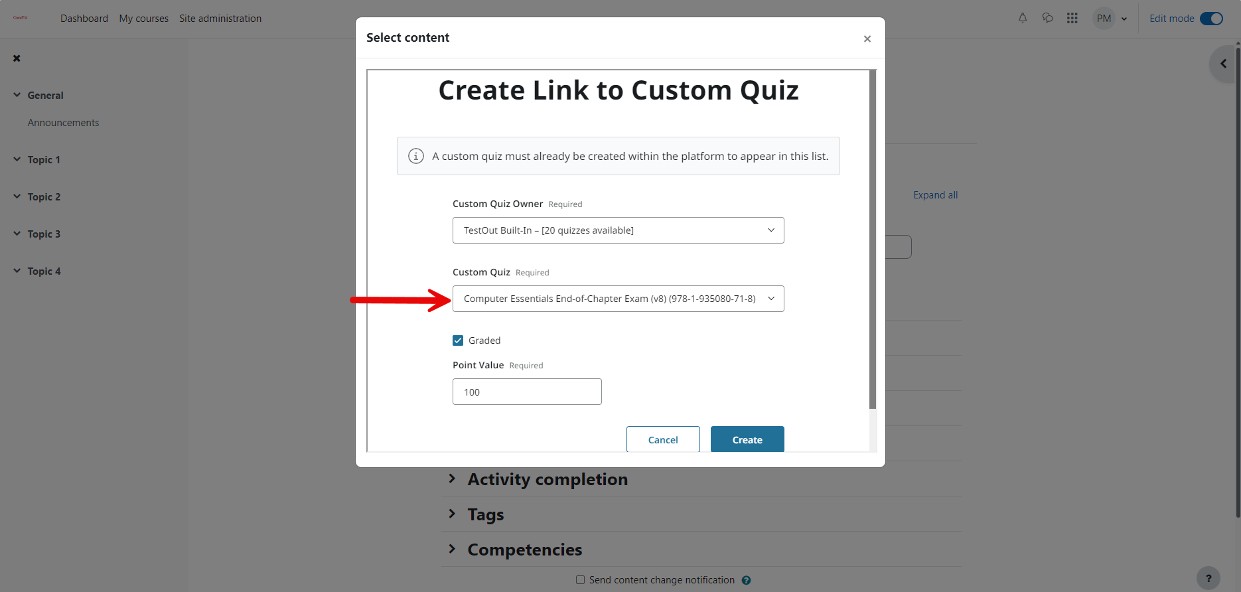Viewport: 1241px width, 592px height.
Task: Check Send content change notification box
Action: pyautogui.click(x=581, y=579)
